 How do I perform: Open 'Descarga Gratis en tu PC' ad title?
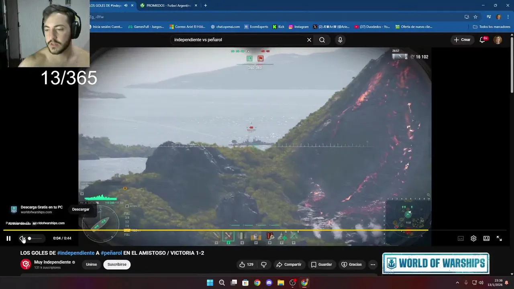click(42, 207)
